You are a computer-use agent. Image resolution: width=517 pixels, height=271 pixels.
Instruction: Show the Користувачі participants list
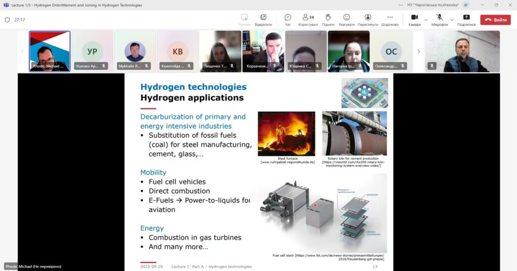pyautogui.click(x=307, y=20)
